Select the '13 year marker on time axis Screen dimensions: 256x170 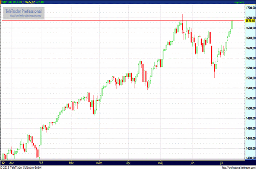(x=41, y=163)
